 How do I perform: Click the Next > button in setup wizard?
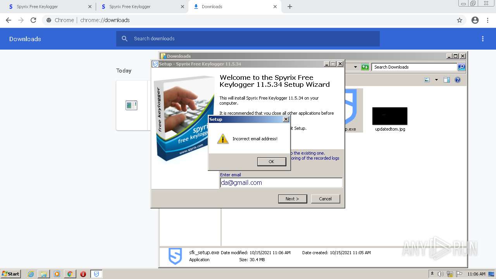tap(293, 199)
